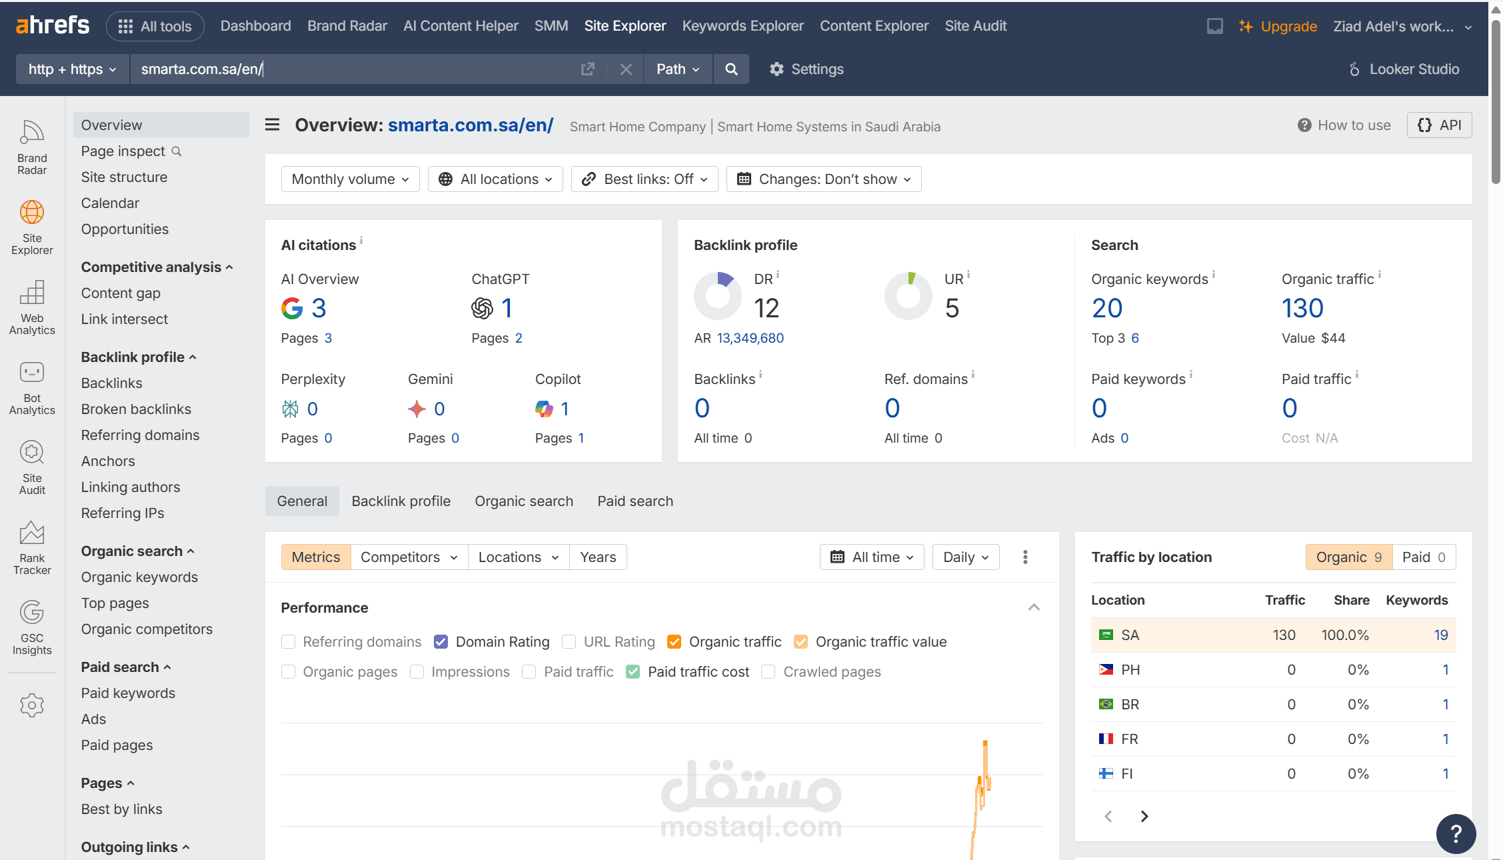
Task: Enable the Referring domains checkbox
Action: click(289, 641)
